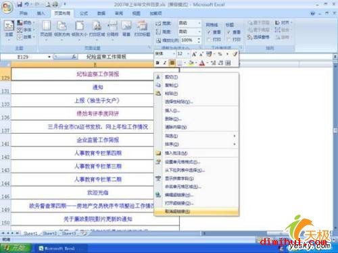The width and height of the screenshot is (338, 253).
Task: Switch to the Formulas (公式) ribbon tab
Action: [x=84, y=13]
